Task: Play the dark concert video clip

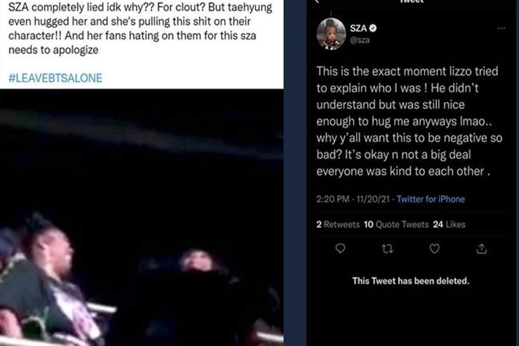Action: [x=141, y=218]
